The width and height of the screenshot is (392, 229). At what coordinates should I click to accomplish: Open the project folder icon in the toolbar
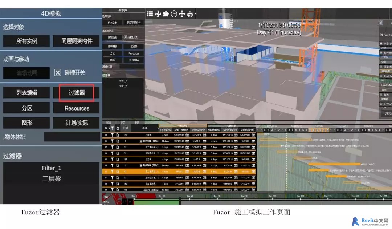[166, 14]
